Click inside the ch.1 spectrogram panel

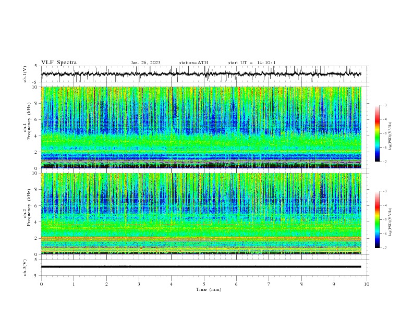tap(201, 127)
